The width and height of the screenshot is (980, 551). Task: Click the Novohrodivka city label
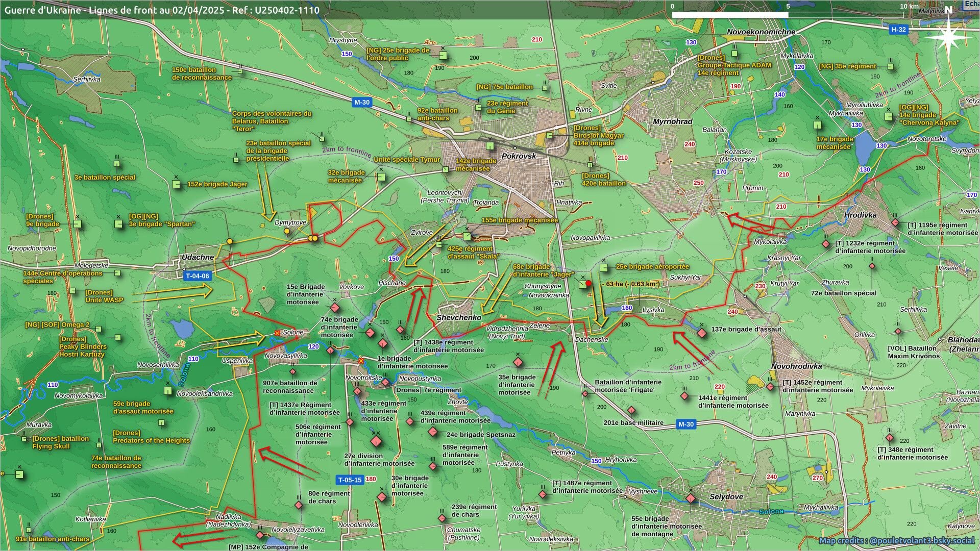(796, 366)
